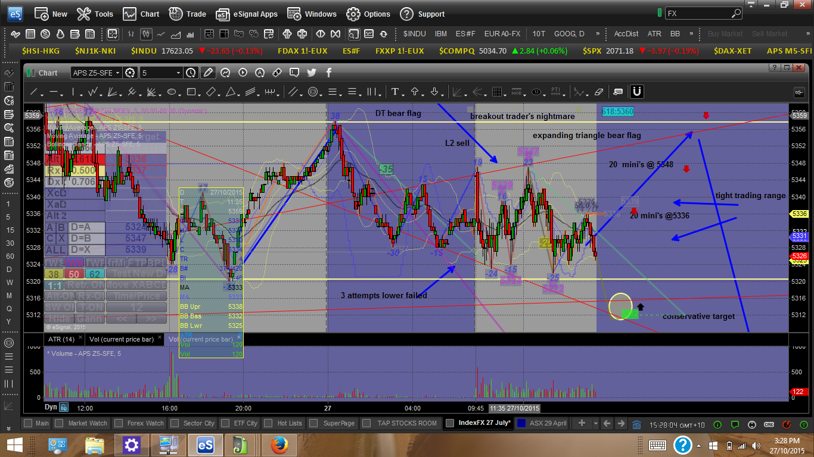Switch to the Forex Watch page tab

click(139, 423)
